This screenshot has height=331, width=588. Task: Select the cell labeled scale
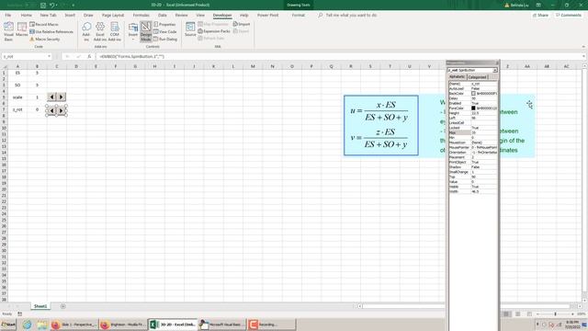(x=17, y=97)
